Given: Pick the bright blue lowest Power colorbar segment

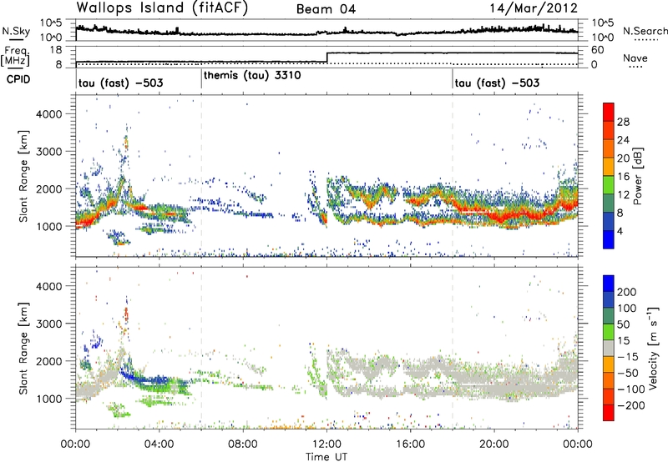Looking at the screenshot, I should pos(609,239).
